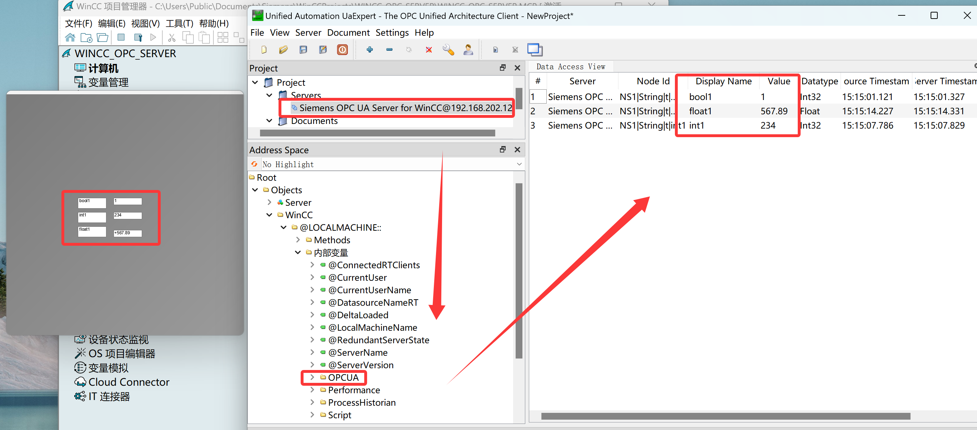This screenshot has width=977, height=430.
Task: Select the Siemens OPC UA Server entry
Action: tap(405, 108)
